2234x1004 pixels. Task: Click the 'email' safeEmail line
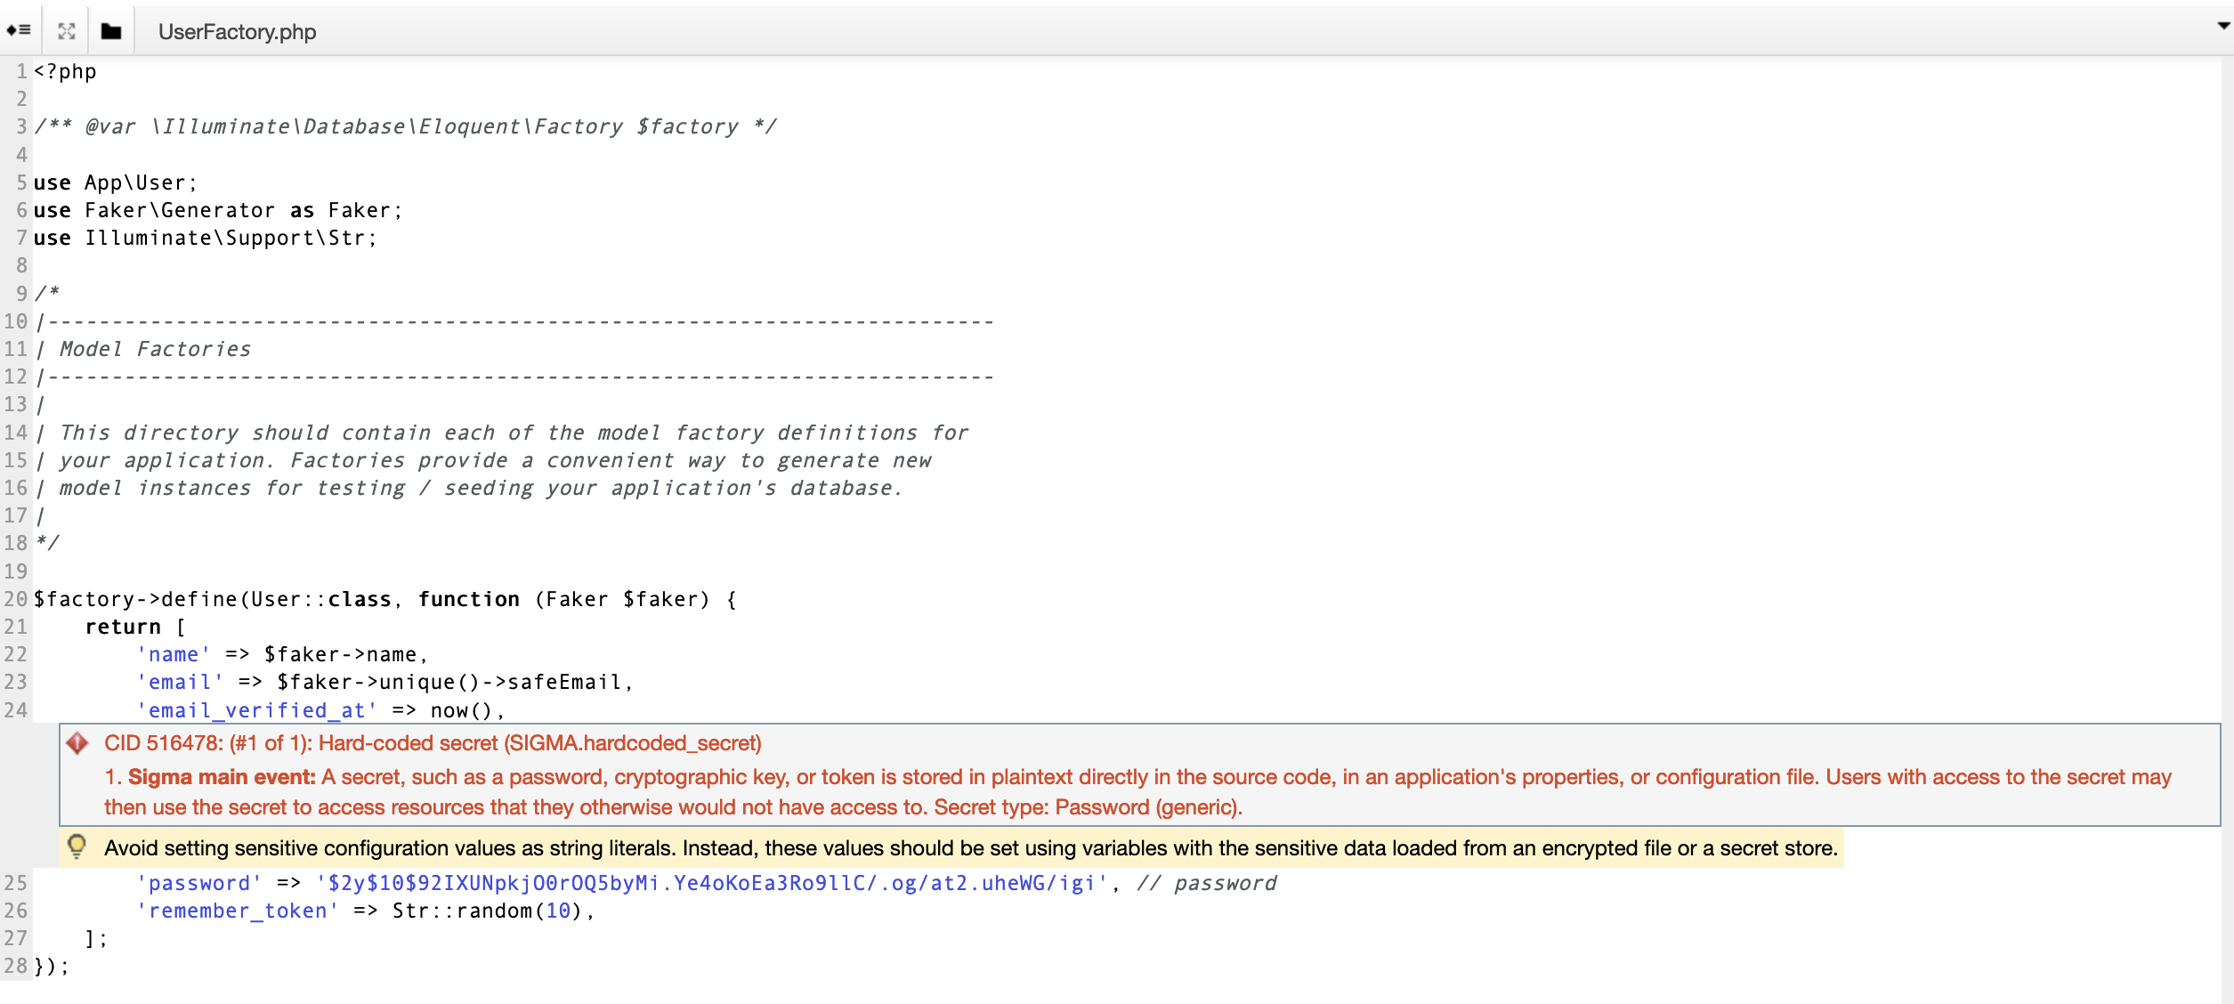(x=384, y=682)
